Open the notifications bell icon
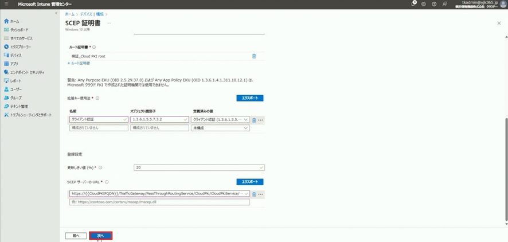Viewport: 508px width, 242px height. [x=413, y=4]
